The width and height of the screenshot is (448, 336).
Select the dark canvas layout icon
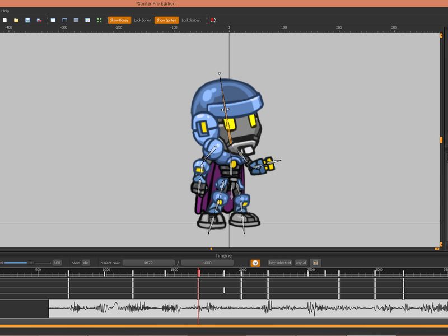(64, 20)
